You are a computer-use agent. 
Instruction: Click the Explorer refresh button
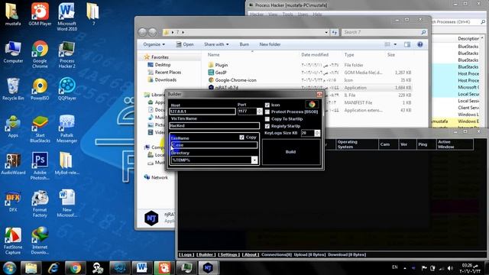pos(335,32)
